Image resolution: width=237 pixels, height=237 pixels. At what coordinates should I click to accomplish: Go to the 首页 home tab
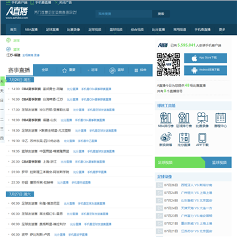(13, 30)
